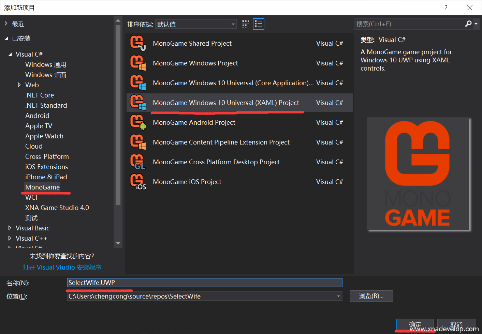Open the help question mark button
This screenshot has height=334, width=482.
(446, 8)
